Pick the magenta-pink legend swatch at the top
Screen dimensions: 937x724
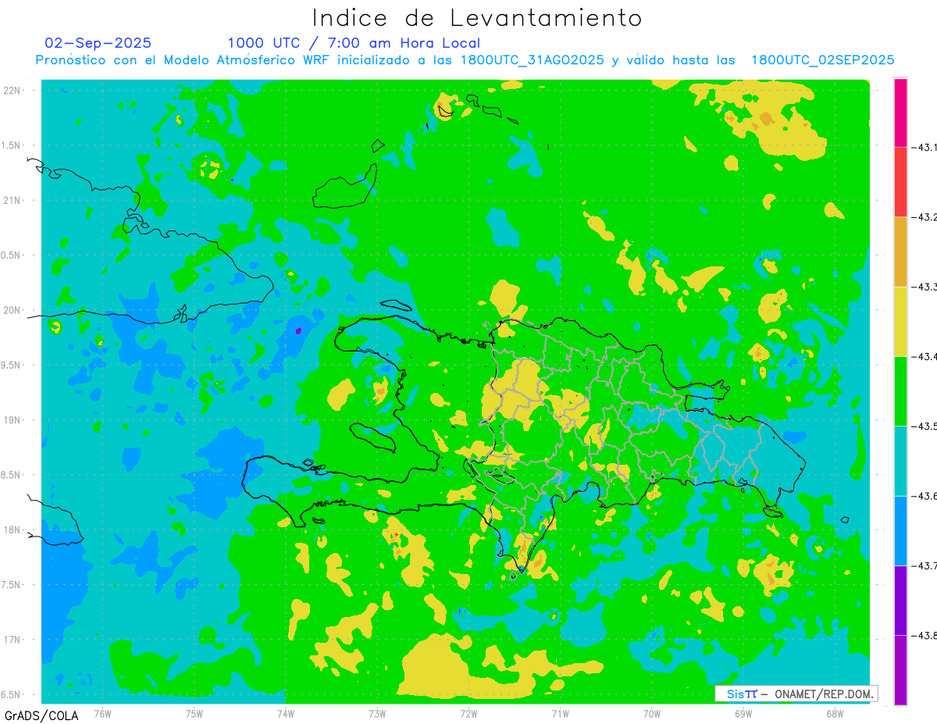pos(900,112)
